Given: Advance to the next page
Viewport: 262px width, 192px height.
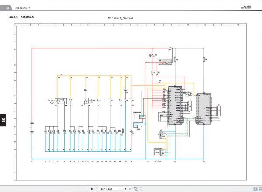Looking at the screenshot, I should 126,189.
